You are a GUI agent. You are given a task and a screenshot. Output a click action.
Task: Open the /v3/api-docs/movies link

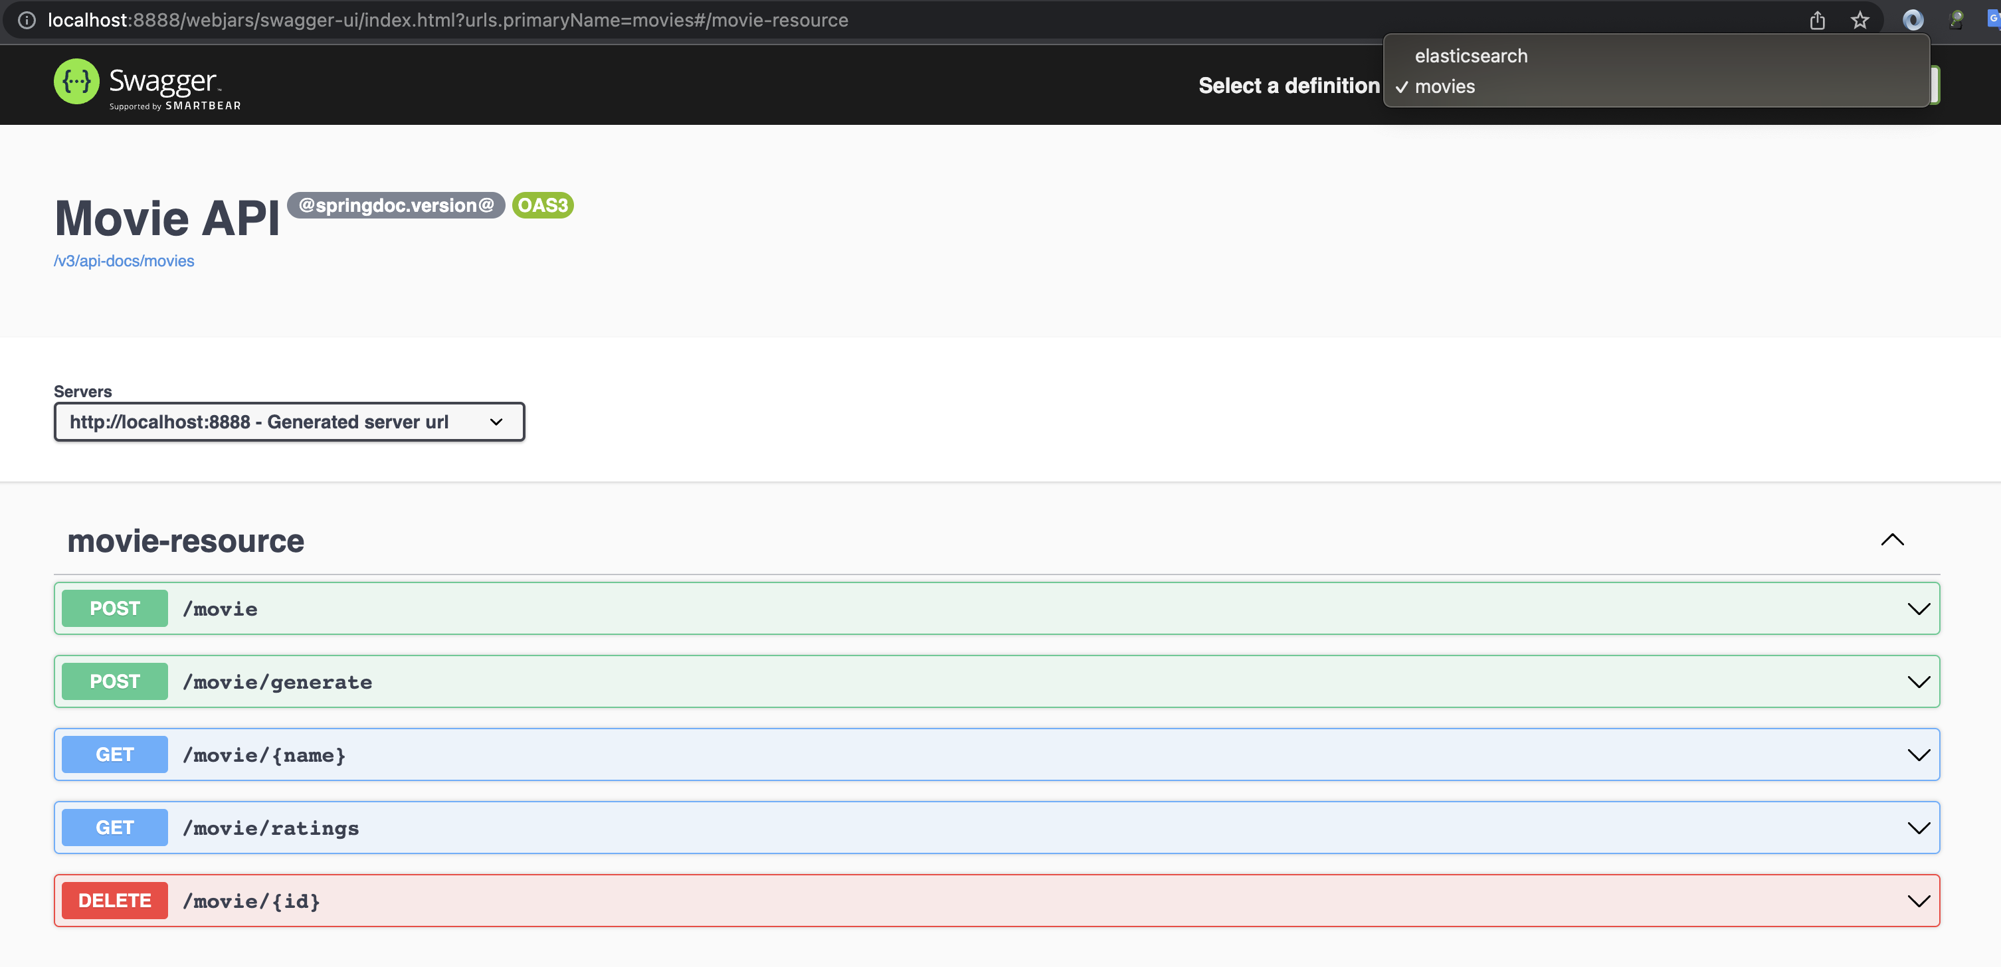pyautogui.click(x=124, y=261)
